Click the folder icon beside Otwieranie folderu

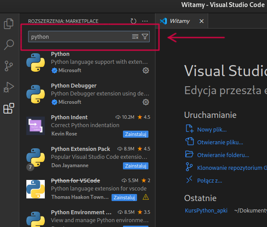[x=189, y=154]
